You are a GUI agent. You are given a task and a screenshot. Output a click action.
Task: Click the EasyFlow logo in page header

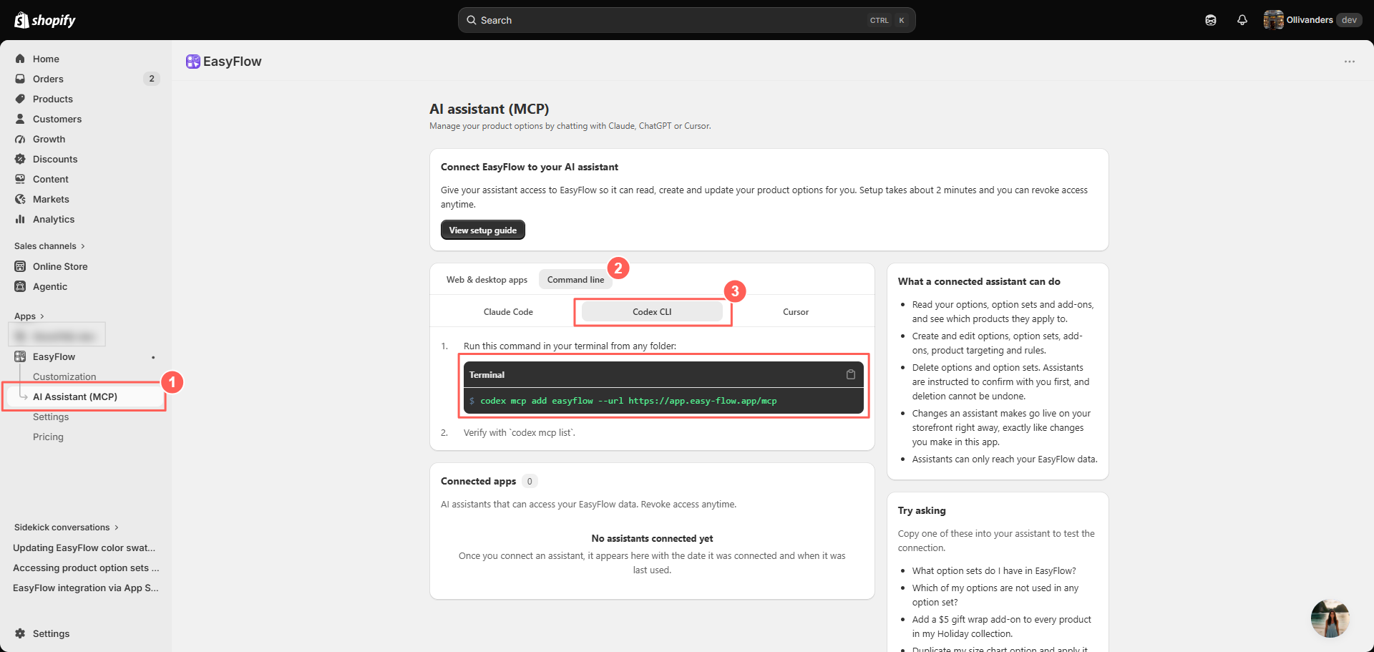[193, 62]
